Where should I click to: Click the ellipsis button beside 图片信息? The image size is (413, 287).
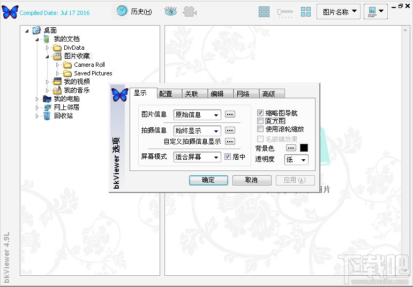click(230, 114)
